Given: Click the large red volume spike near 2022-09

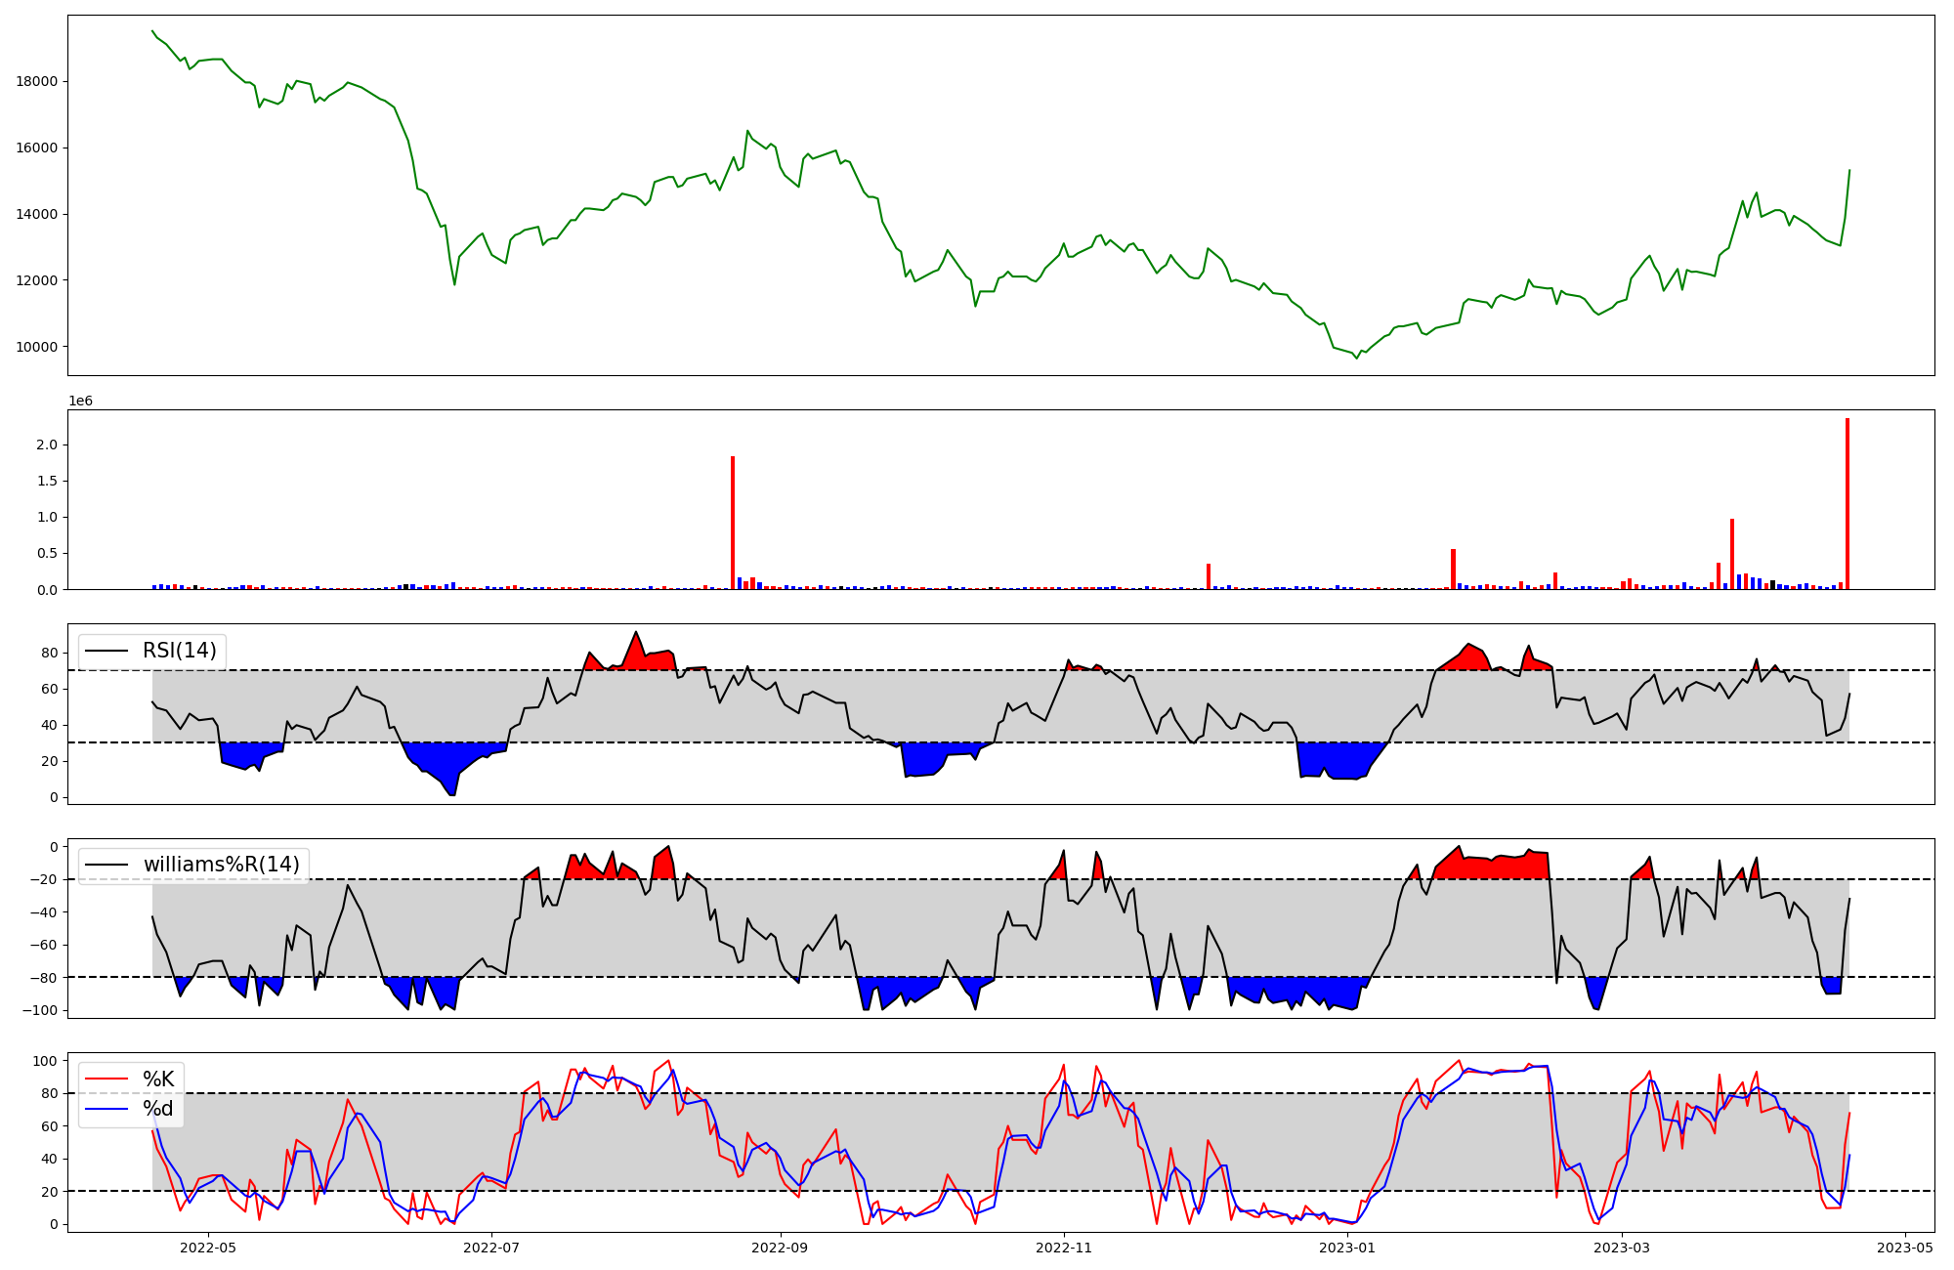Looking at the screenshot, I should point(733,523).
